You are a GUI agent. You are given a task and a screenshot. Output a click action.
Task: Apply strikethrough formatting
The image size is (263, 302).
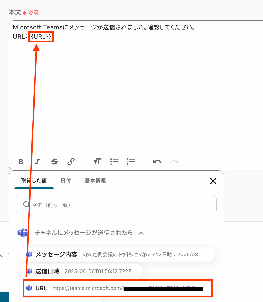pos(54,162)
